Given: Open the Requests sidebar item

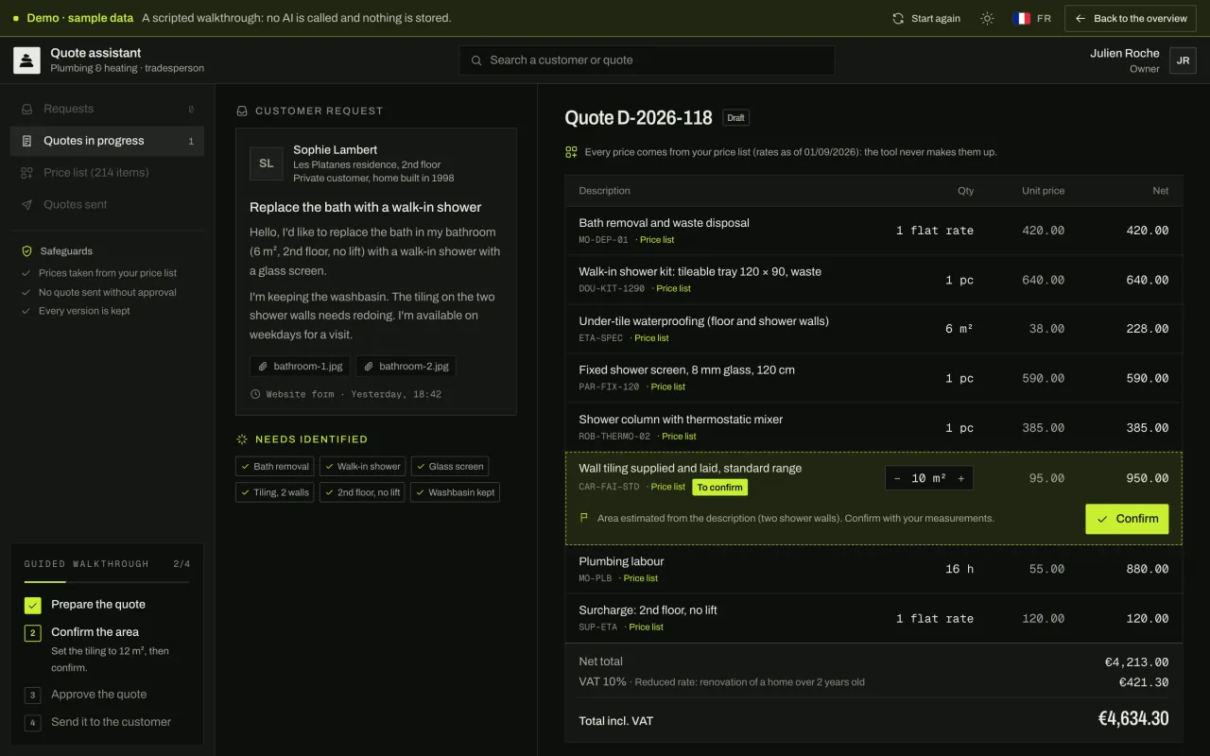Looking at the screenshot, I should coord(107,109).
